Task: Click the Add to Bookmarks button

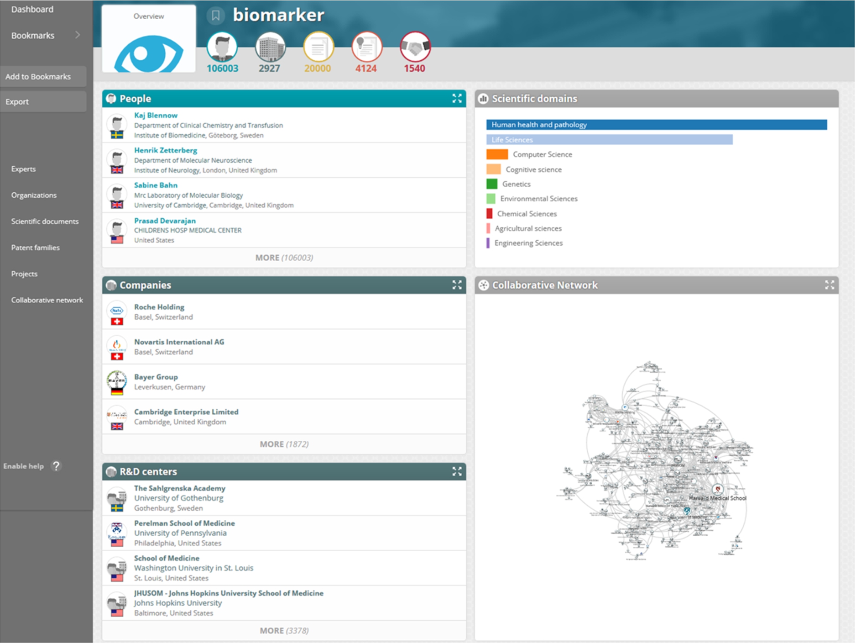Action: point(43,76)
